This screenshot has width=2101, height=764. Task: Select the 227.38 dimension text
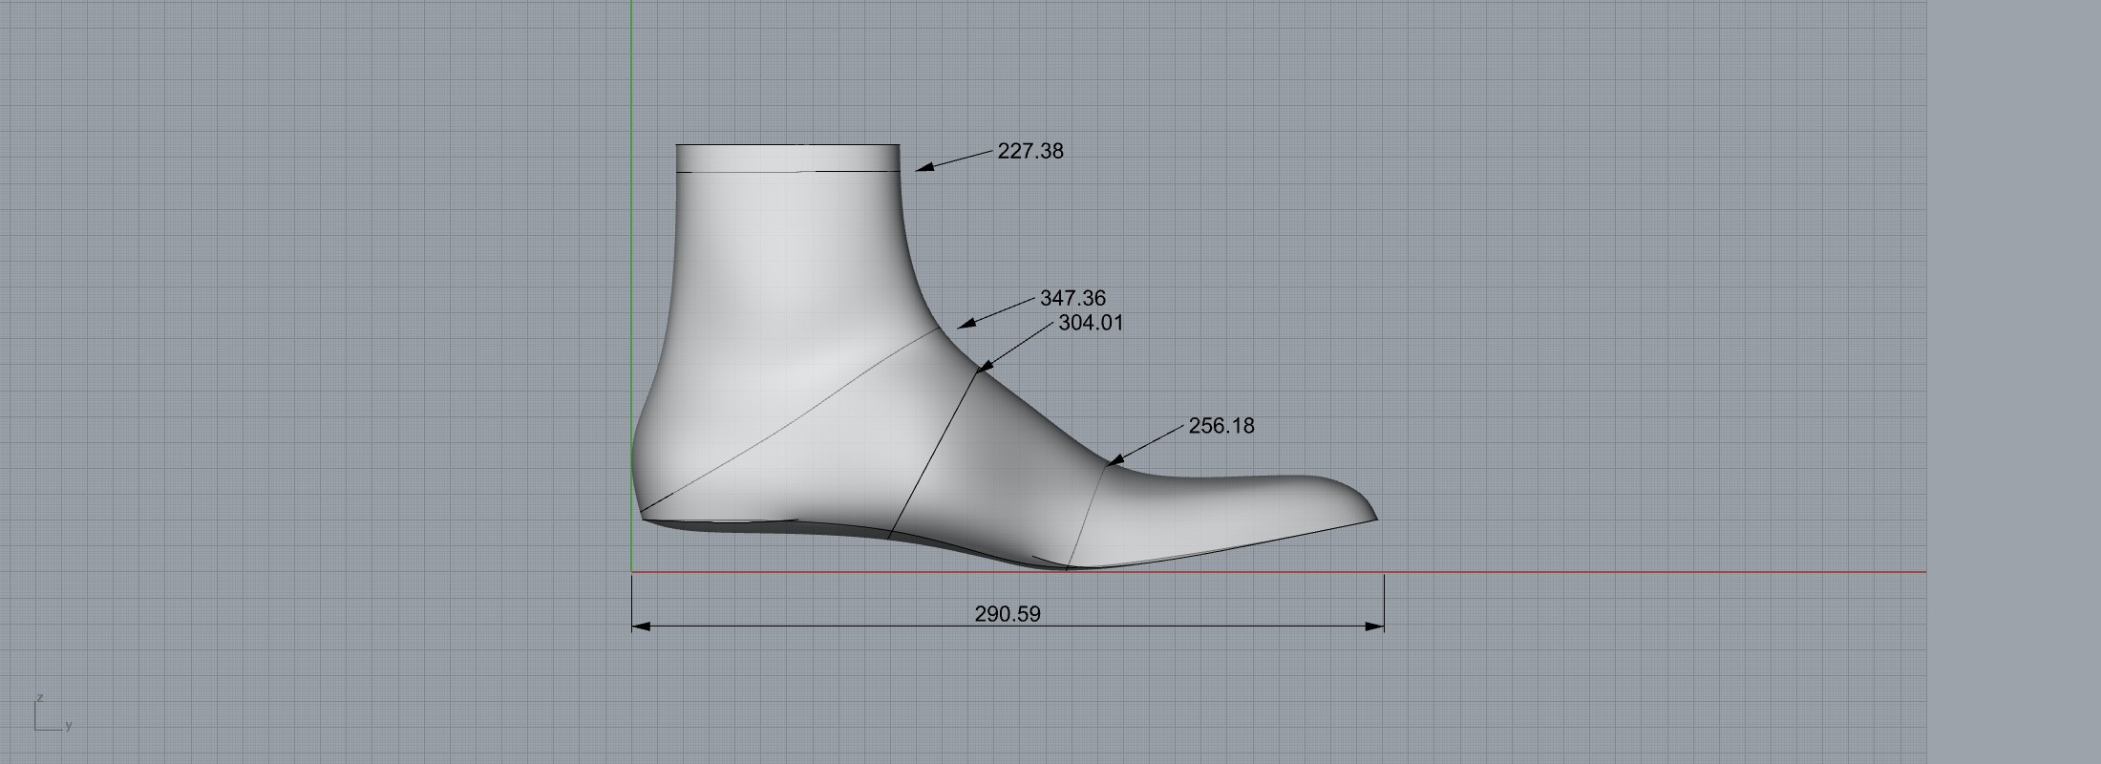click(1029, 151)
